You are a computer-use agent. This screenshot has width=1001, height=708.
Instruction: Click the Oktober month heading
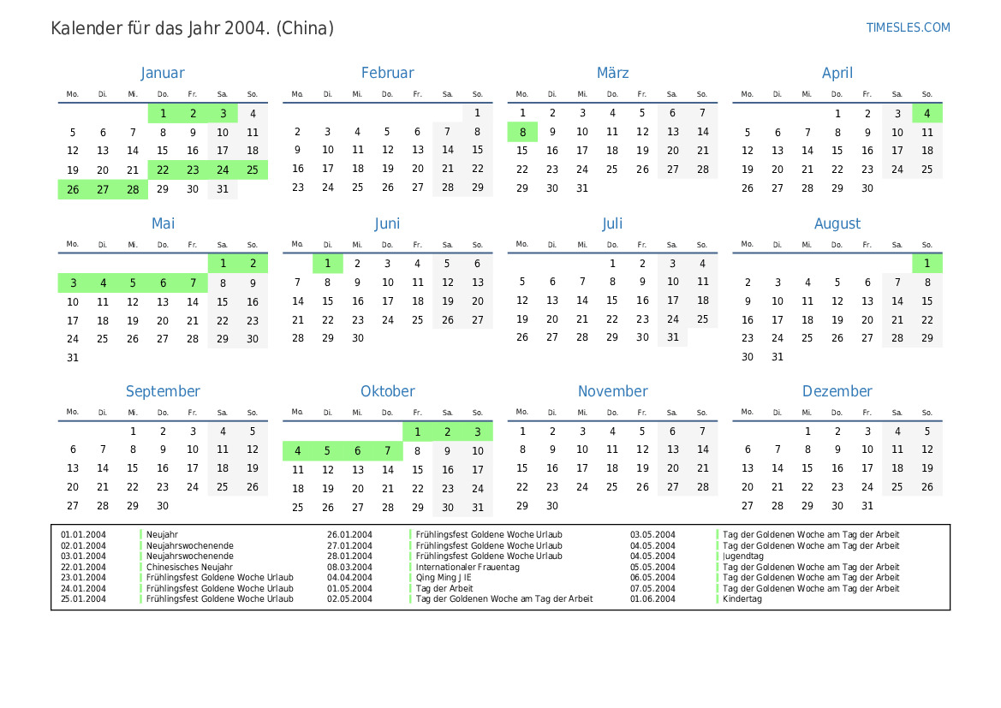click(x=387, y=392)
